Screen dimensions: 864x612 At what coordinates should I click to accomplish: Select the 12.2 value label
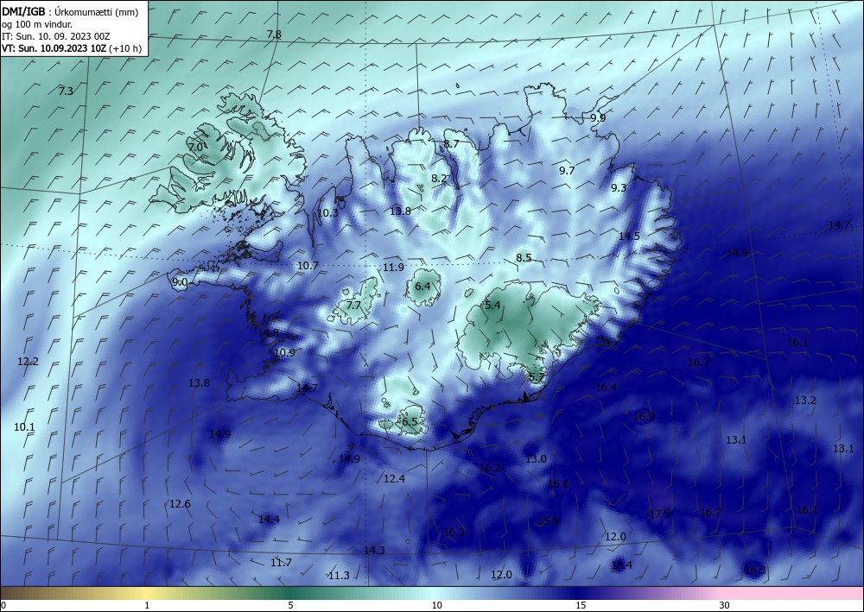coord(28,362)
